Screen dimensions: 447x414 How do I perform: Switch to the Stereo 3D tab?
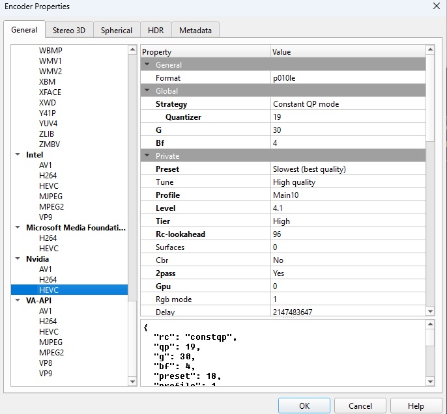coord(70,30)
